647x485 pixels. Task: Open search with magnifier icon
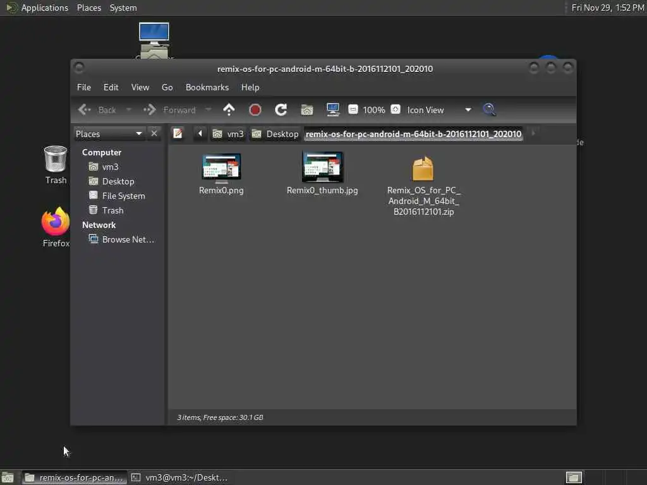[x=490, y=110]
